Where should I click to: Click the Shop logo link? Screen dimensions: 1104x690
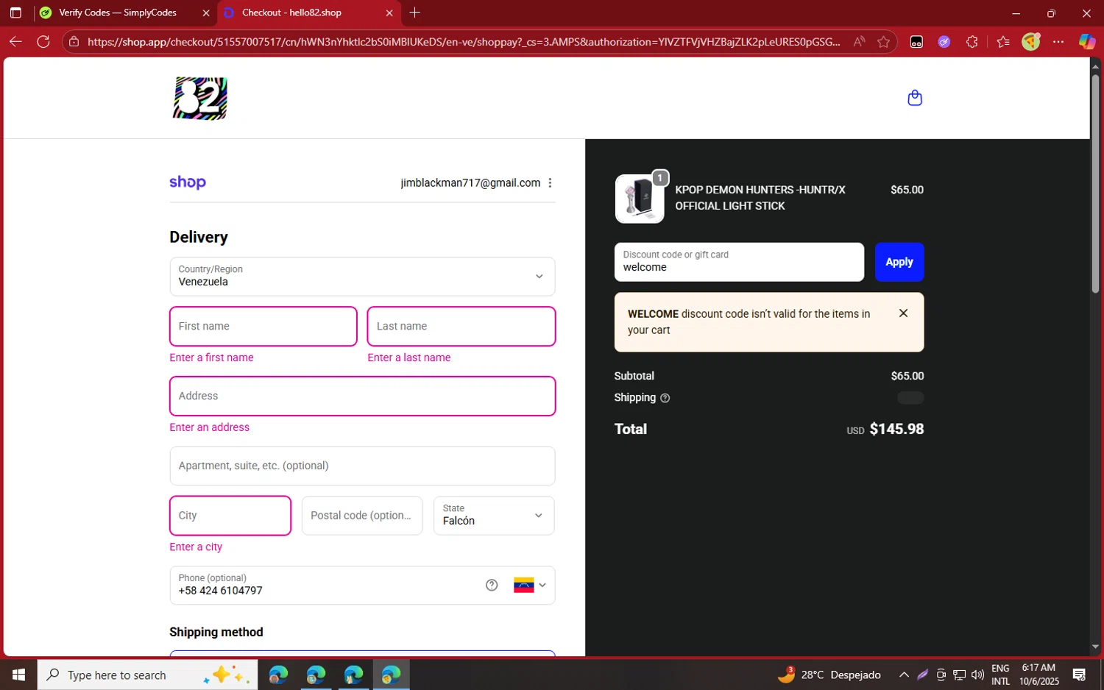tap(188, 182)
